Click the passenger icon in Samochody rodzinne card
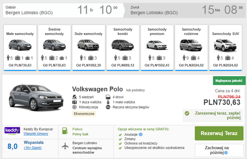This screenshot has height=159, width=247. (184, 58)
